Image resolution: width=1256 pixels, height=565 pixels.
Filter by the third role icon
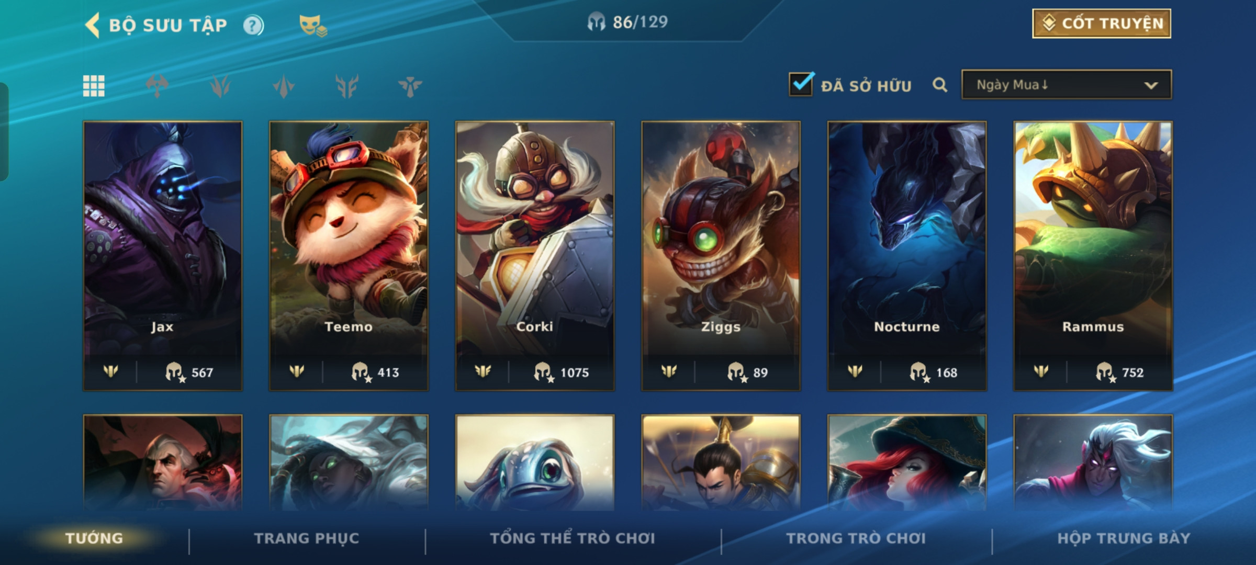tap(284, 86)
